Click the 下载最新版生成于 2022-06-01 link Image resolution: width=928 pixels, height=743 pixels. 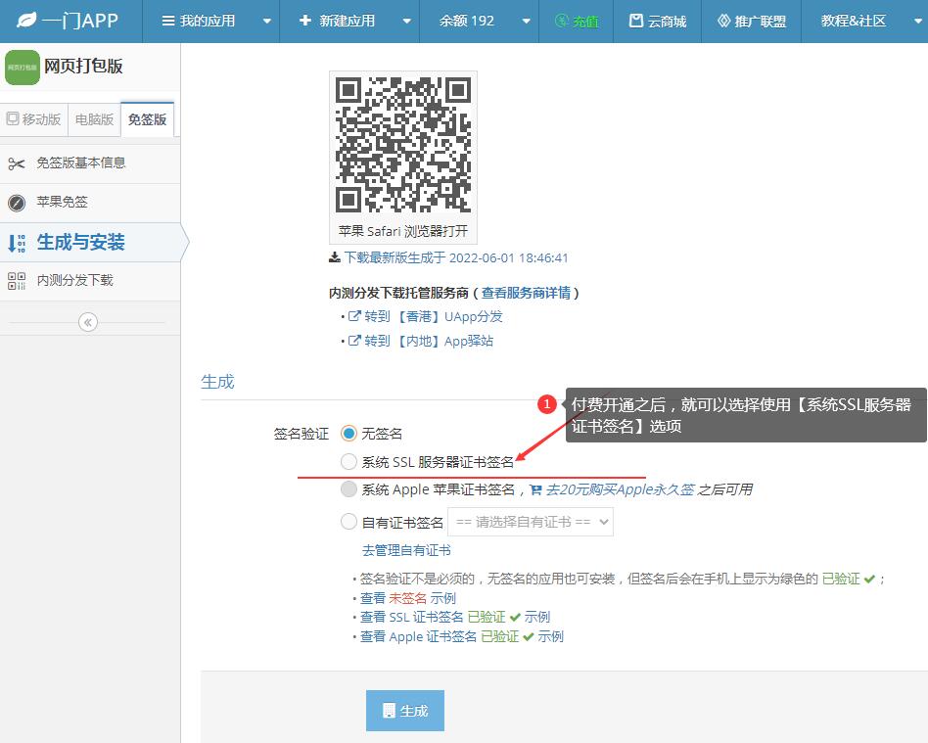[456, 257]
